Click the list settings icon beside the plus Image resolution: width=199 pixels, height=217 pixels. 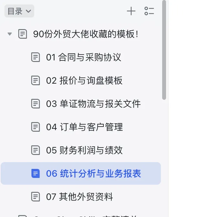point(149,11)
